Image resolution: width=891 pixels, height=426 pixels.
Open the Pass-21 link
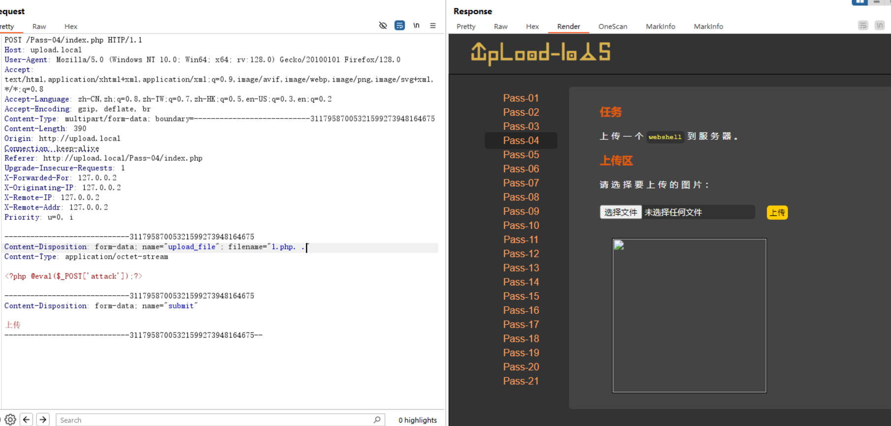pyautogui.click(x=521, y=381)
